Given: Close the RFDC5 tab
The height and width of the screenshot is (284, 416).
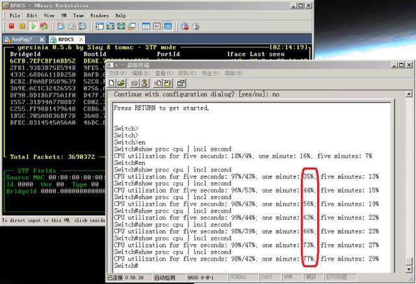Looking at the screenshot, I should [81, 40].
